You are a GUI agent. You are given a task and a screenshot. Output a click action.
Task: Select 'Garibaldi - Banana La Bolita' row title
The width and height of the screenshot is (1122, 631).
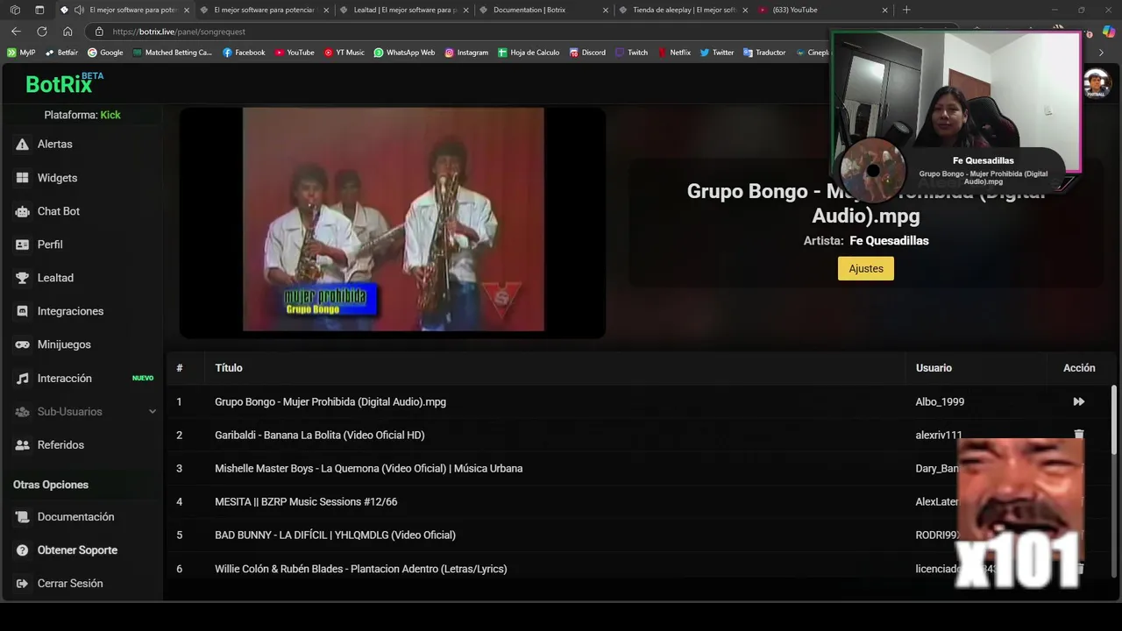(x=320, y=436)
